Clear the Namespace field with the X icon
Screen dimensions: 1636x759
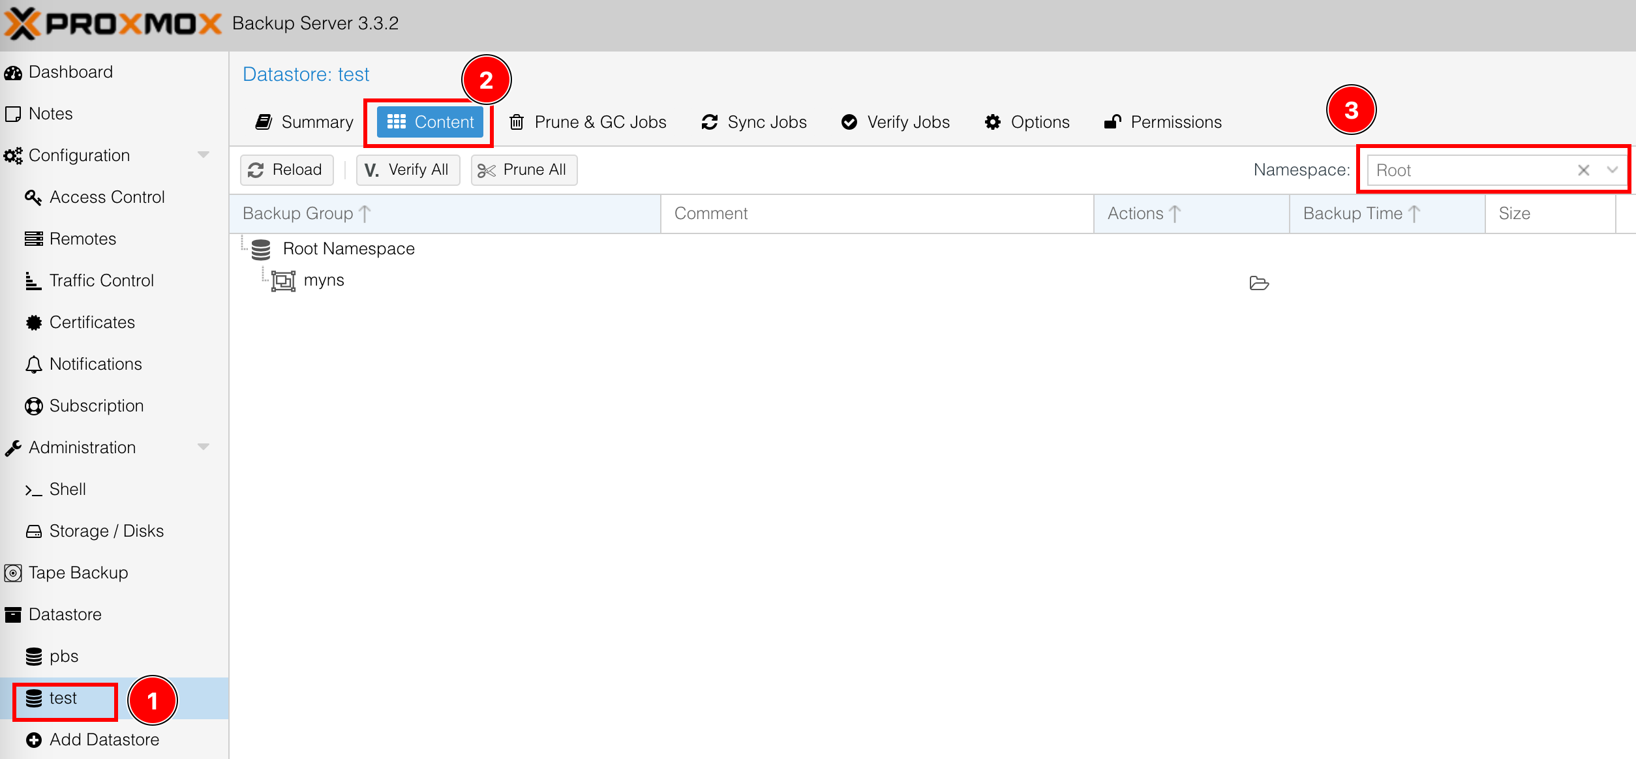tap(1583, 170)
